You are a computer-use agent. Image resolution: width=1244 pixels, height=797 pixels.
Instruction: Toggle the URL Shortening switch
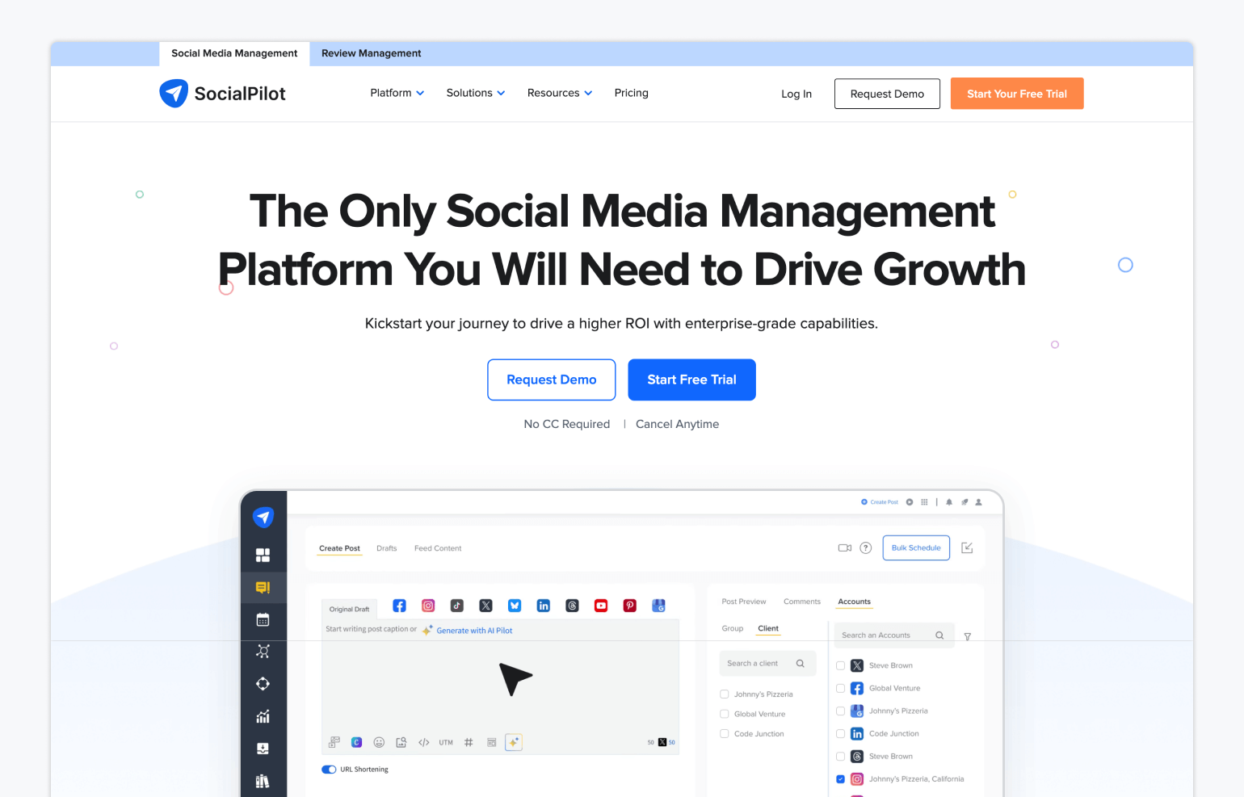(329, 770)
